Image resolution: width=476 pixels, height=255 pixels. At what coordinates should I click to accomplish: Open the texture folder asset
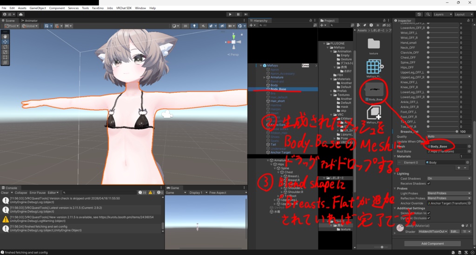pyautogui.click(x=374, y=44)
